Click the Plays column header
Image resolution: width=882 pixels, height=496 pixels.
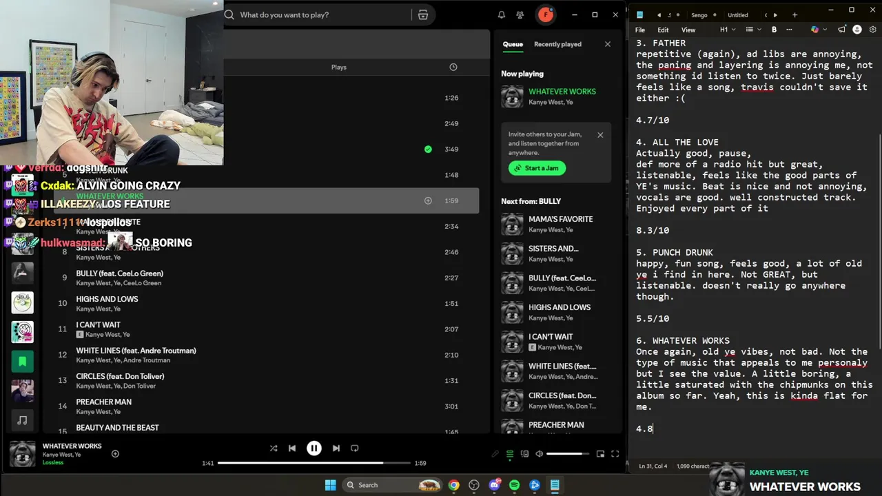pyautogui.click(x=339, y=67)
